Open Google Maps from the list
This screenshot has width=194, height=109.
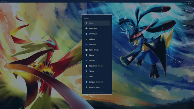(x=97, y=87)
